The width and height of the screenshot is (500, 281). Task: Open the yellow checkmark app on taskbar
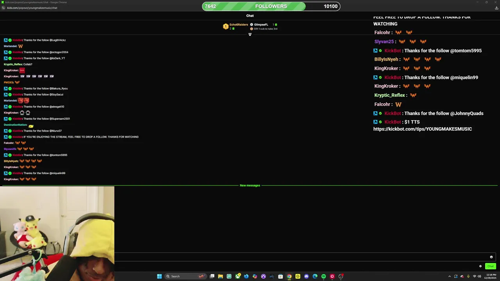(298, 276)
